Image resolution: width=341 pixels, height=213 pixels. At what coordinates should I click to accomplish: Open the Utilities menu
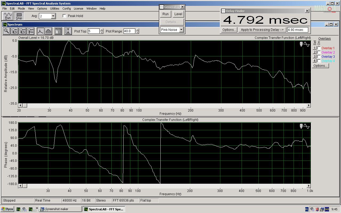point(55,9)
